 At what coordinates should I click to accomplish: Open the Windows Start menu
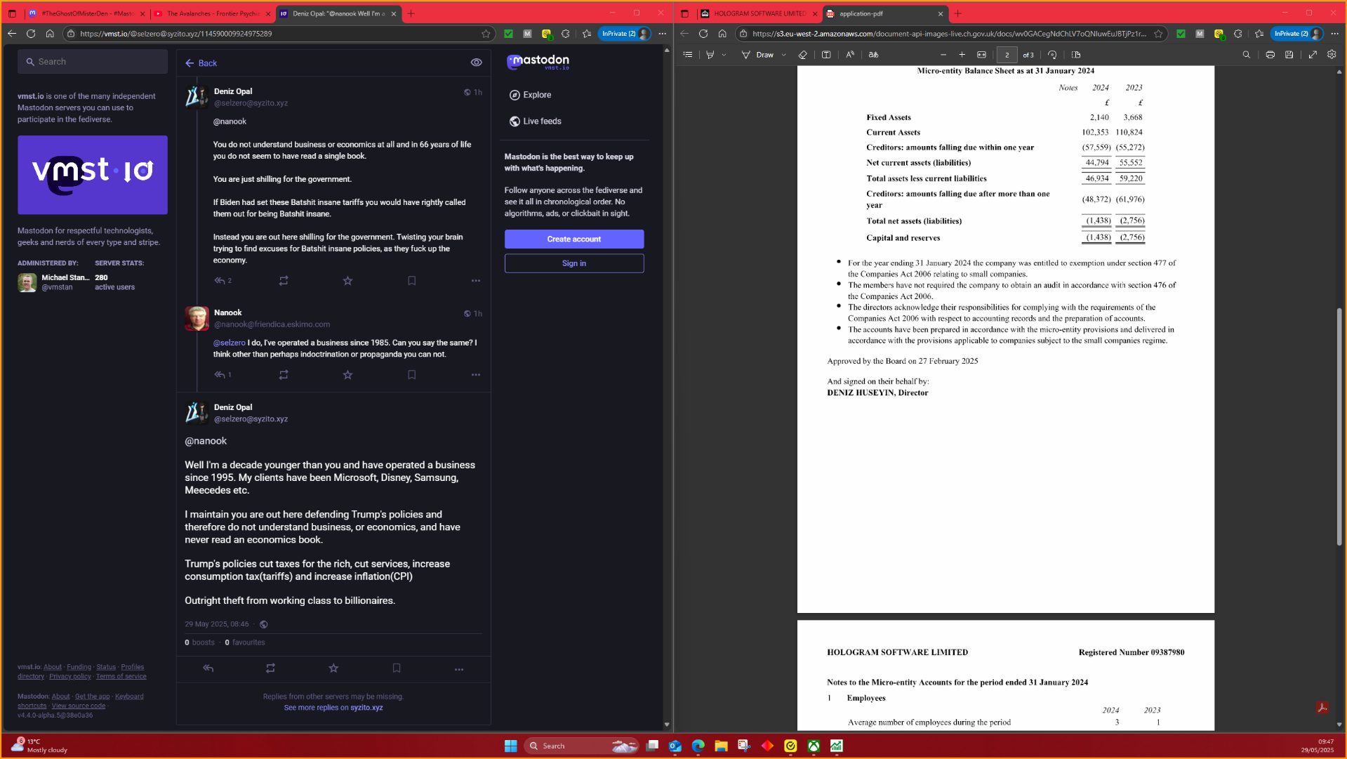[511, 746]
